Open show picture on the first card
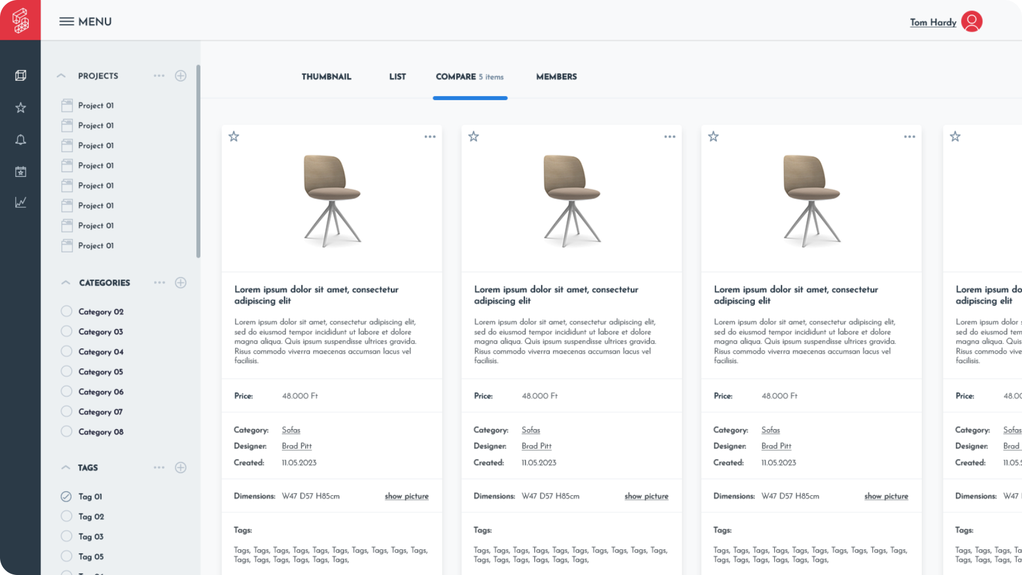 pos(406,496)
